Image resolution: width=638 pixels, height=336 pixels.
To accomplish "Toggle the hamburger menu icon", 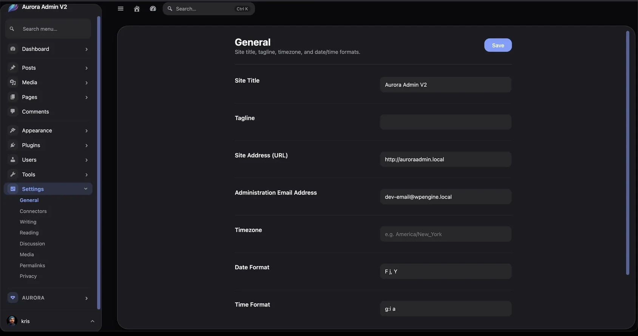I will click(120, 9).
